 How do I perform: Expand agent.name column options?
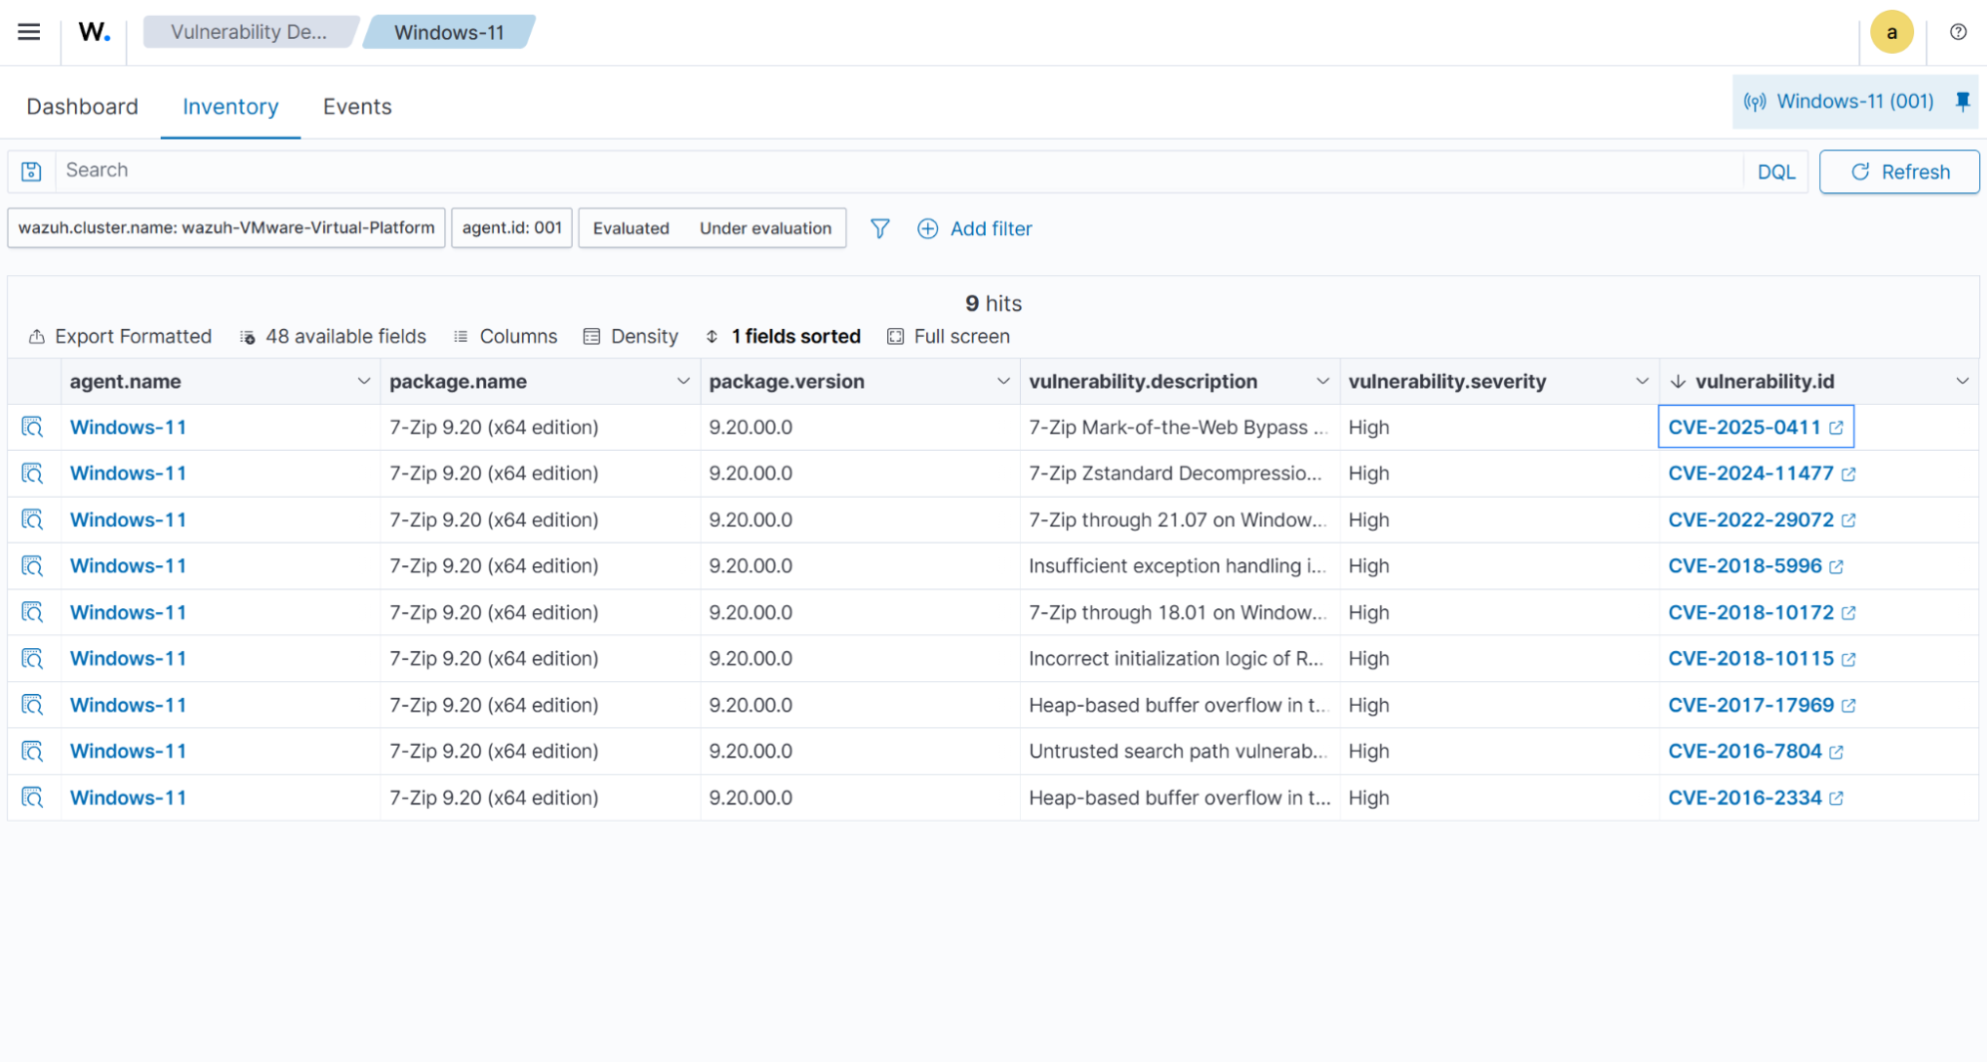click(x=363, y=382)
